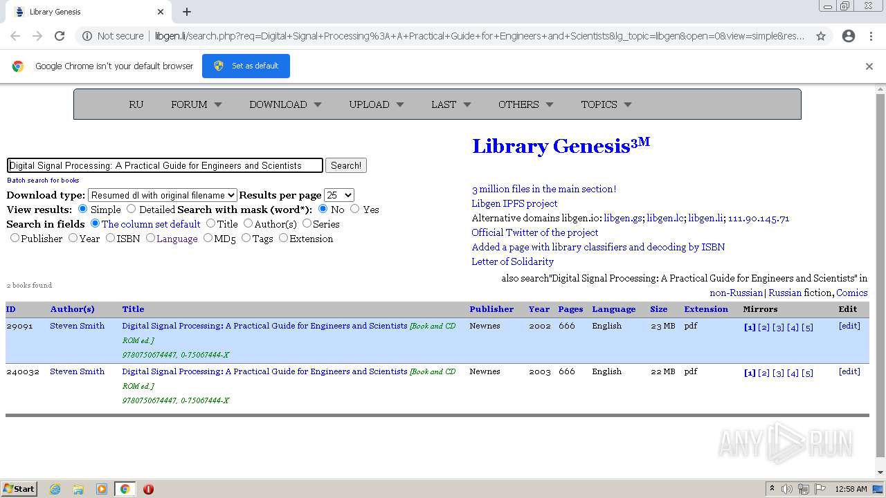The image size is (886, 498).
Task: Click the browser forward arrow
Action: [37, 36]
